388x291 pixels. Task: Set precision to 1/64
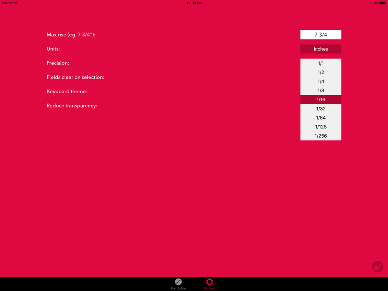321,118
